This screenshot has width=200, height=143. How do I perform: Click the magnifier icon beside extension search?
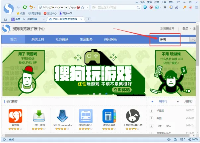[193, 39]
